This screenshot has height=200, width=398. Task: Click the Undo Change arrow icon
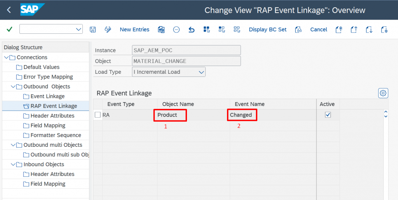click(191, 30)
